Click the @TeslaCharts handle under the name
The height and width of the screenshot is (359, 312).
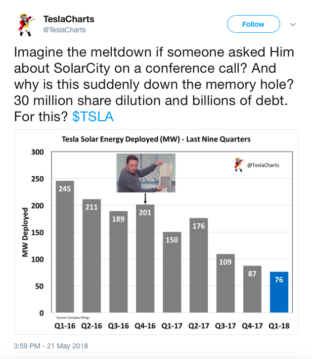tap(64, 30)
